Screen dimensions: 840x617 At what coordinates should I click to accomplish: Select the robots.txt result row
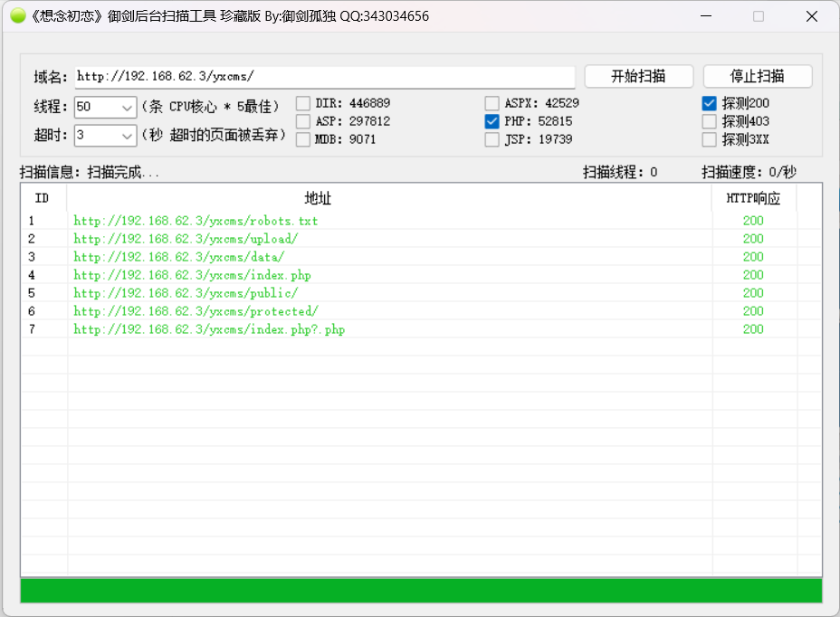(421, 221)
